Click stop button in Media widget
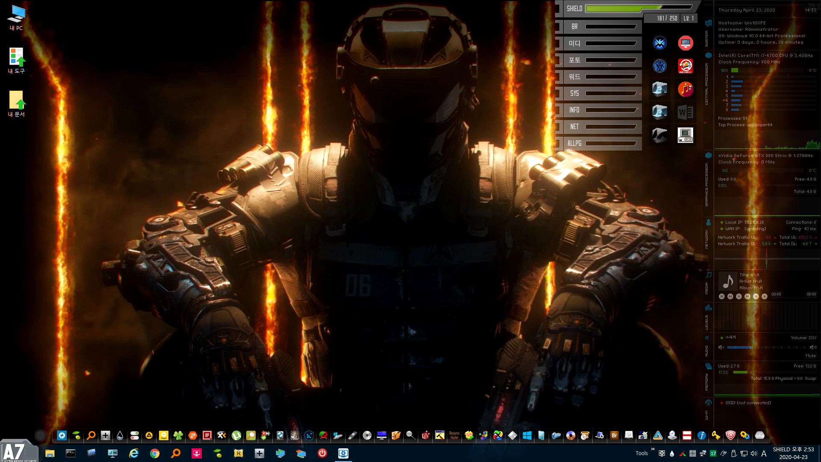This screenshot has width=821, height=462. (765, 296)
